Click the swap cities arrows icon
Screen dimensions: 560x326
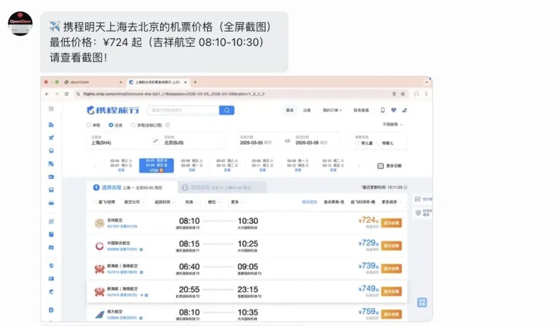(156, 141)
